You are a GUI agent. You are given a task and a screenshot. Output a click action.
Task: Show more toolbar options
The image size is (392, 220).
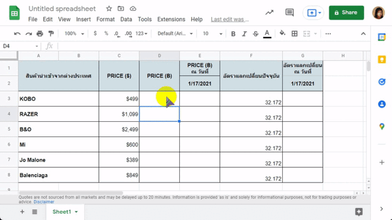point(328,33)
